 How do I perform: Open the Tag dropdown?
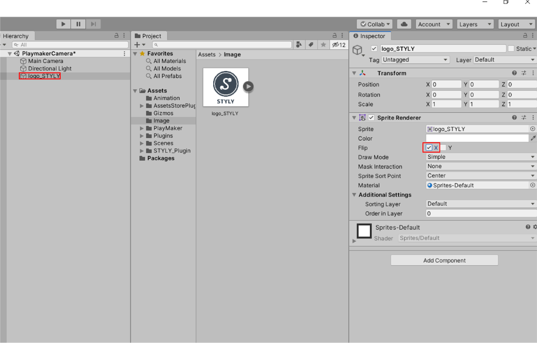(415, 60)
